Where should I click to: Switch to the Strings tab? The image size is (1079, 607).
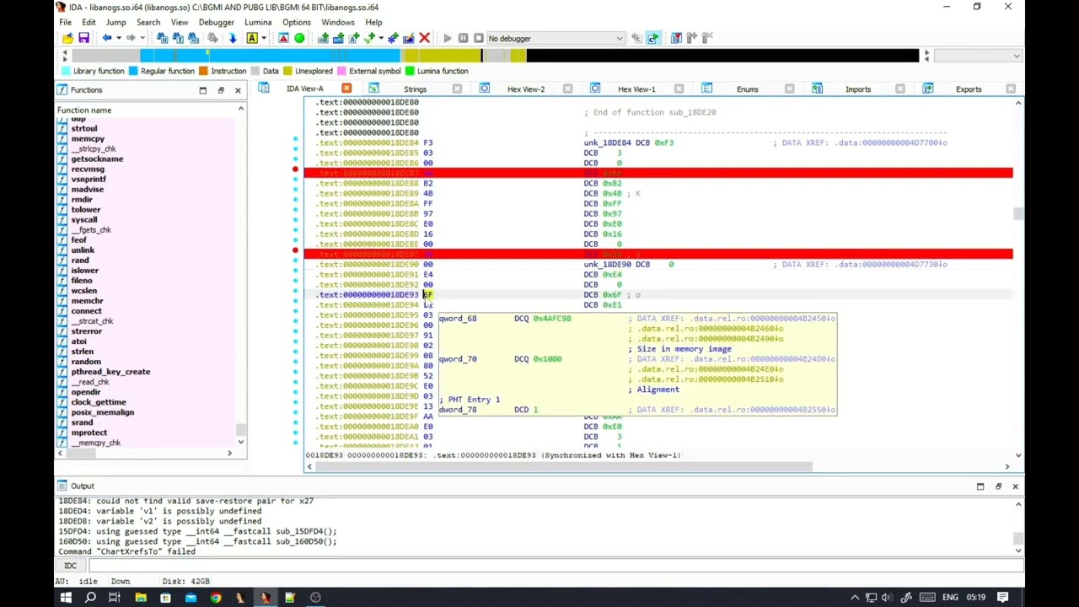(415, 89)
